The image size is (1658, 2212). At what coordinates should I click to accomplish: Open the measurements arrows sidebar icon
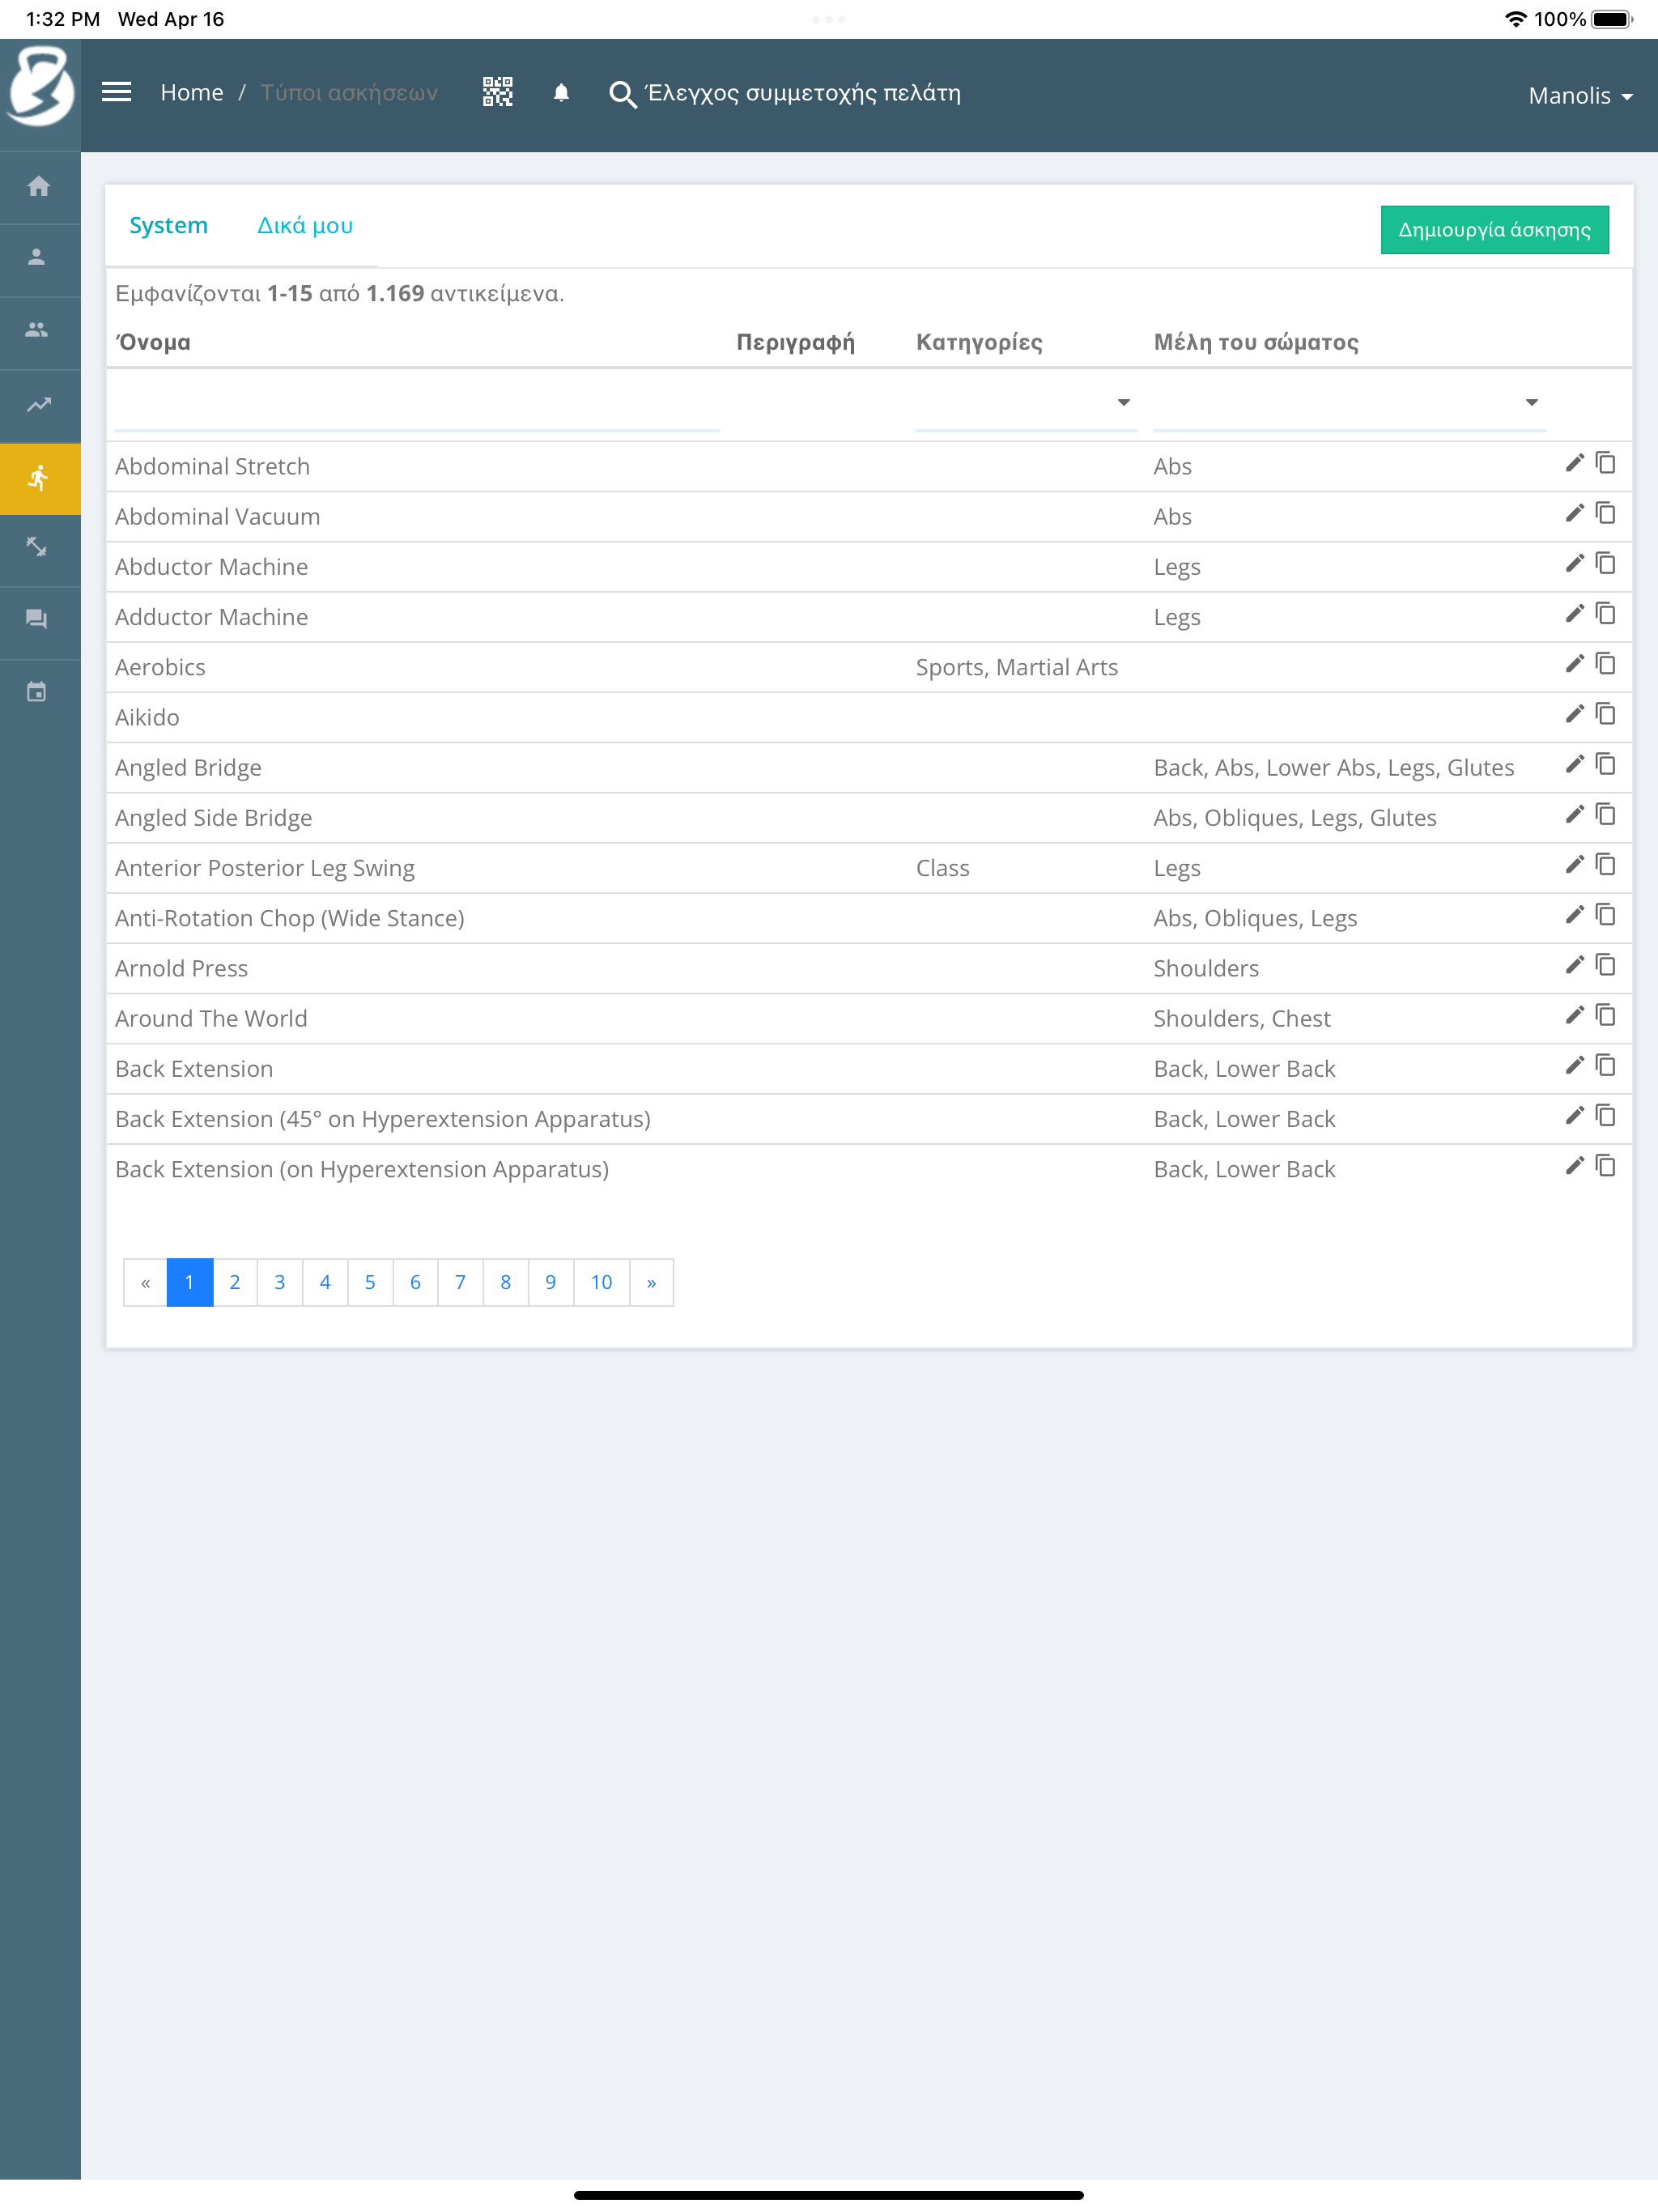pos(37,547)
